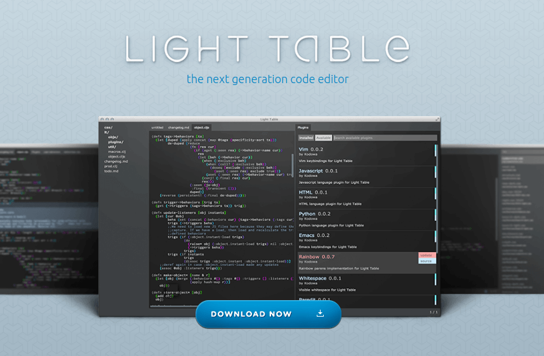Click the Search available plugins field
The height and width of the screenshot is (356, 544).
pos(385,138)
